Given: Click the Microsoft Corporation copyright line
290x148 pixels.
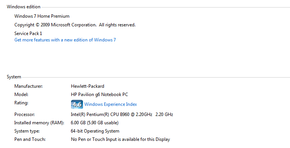Looking at the screenshot, I should pyautogui.click(x=75, y=25).
